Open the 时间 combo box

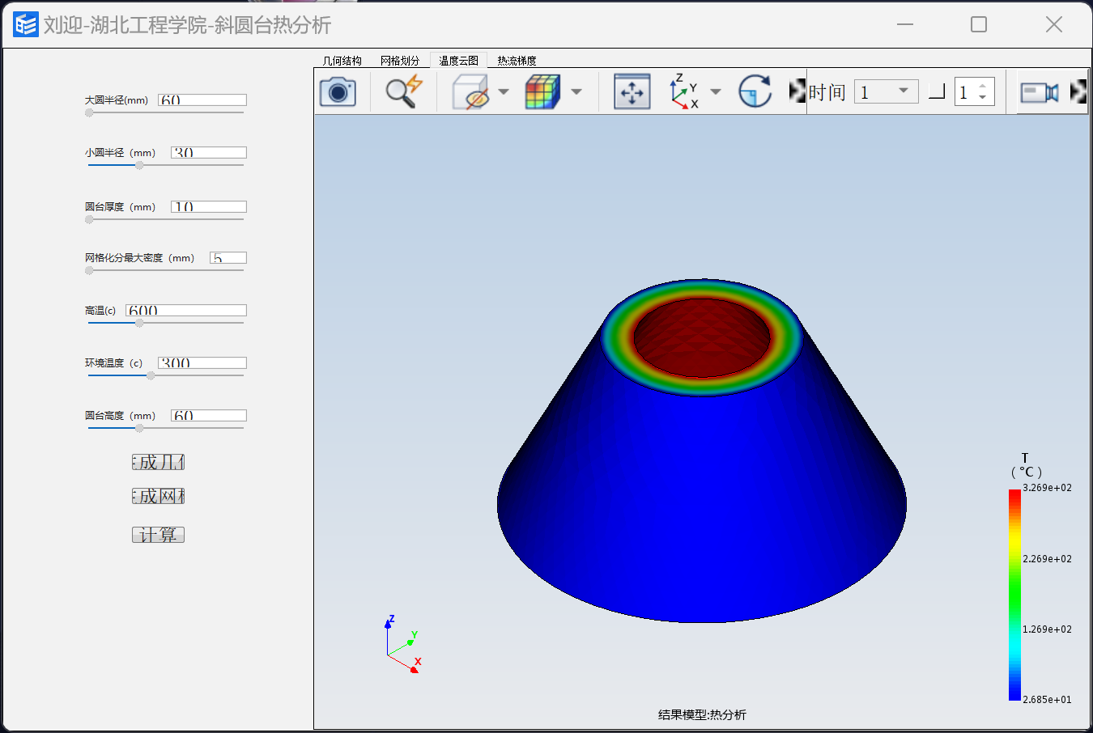click(887, 91)
